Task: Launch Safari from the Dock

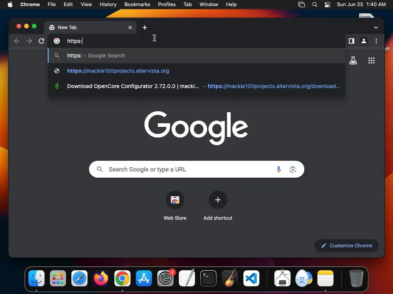Action: pos(79,278)
